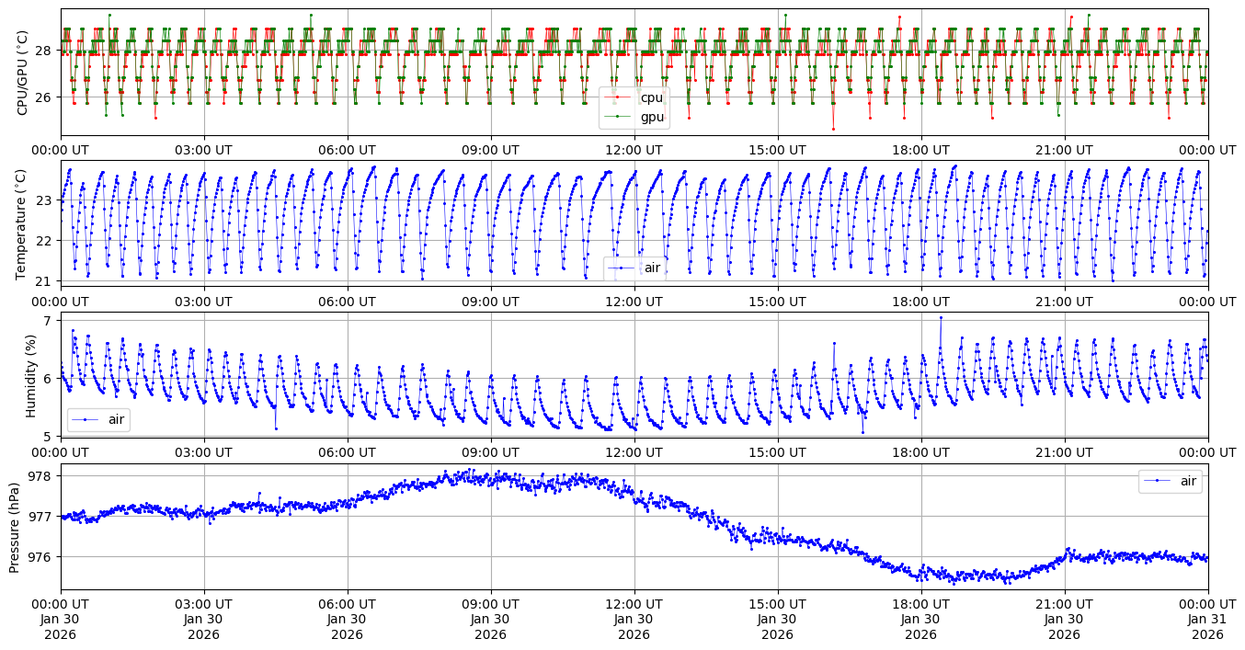1245x650 pixels.
Task: Click the humidity spike peak just after 18:00
Action: (x=940, y=317)
